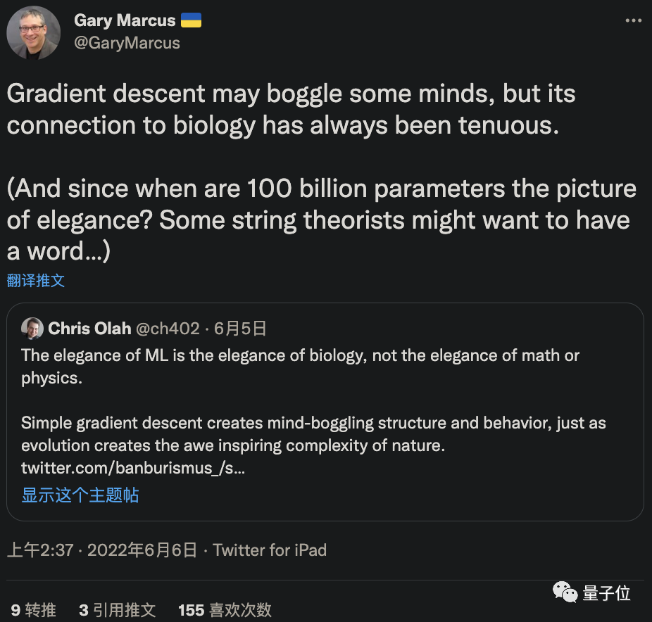Viewport: 652px width, 622px height.
Task: View the 155 喜欢次数 likes list
Action: pyautogui.click(x=225, y=610)
